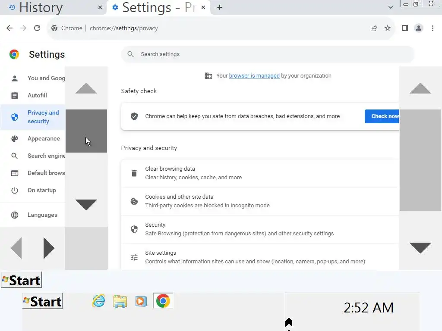Click the 2:52 AM clock
Viewport: 442px width, 331px height.
[x=369, y=308]
